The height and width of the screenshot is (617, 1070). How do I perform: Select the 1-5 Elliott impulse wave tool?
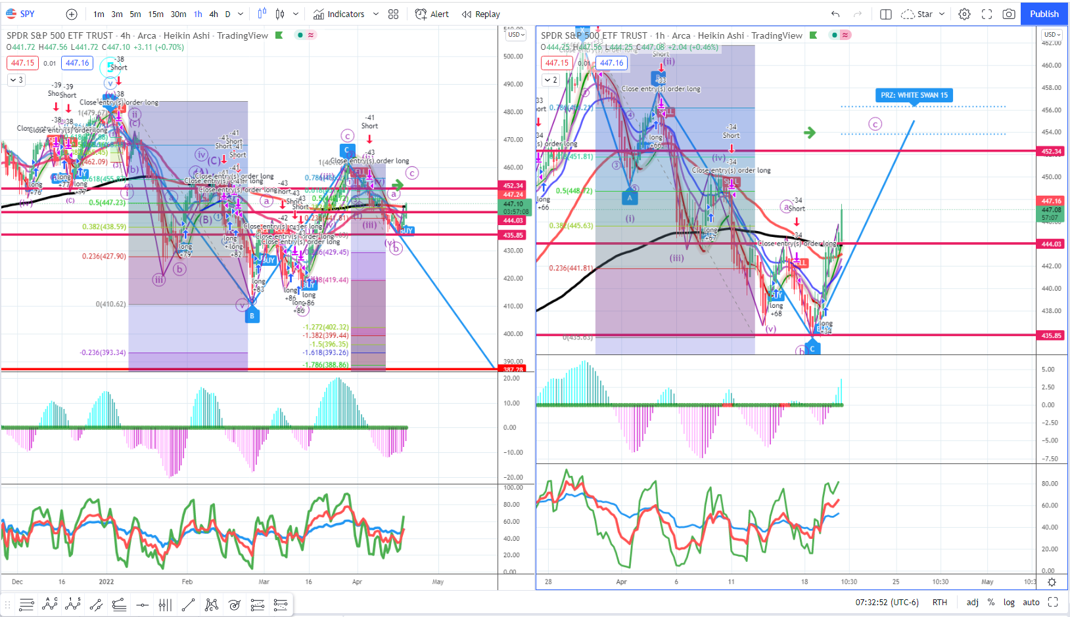(x=73, y=605)
